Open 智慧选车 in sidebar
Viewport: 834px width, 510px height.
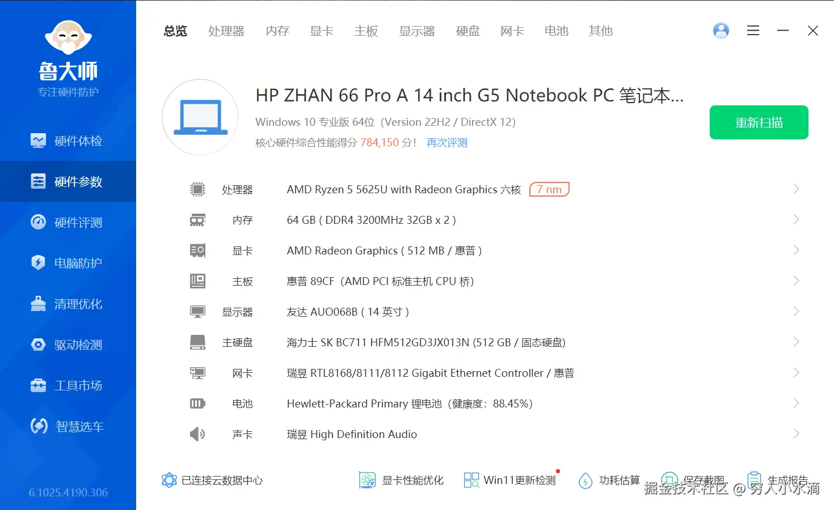(68, 426)
